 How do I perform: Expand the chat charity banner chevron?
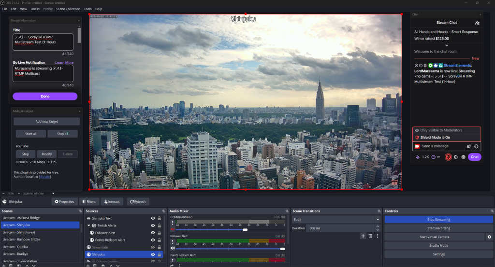[x=446, y=45]
